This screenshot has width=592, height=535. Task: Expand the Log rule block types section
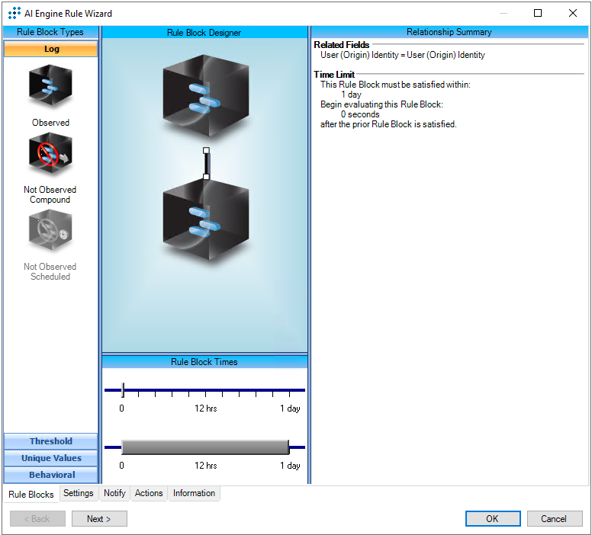[x=51, y=49]
